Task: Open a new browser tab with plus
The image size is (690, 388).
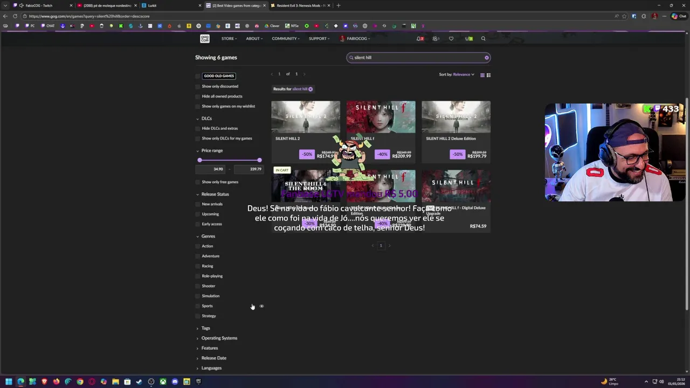Action: coord(338,5)
